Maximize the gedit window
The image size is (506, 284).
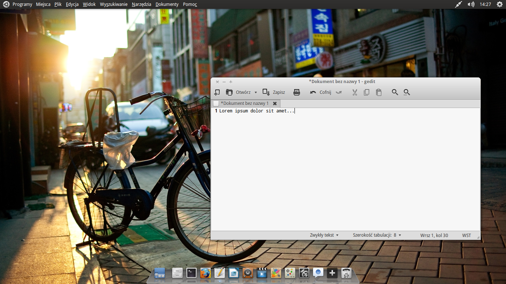click(x=231, y=82)
